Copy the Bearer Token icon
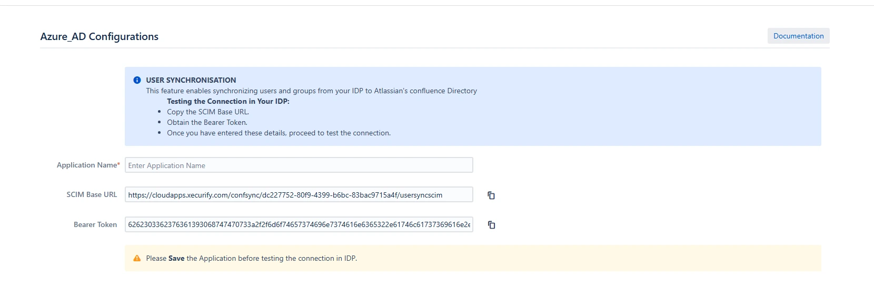Image resolution: width=874 pixels, height=295 pixels. point(491,225)
